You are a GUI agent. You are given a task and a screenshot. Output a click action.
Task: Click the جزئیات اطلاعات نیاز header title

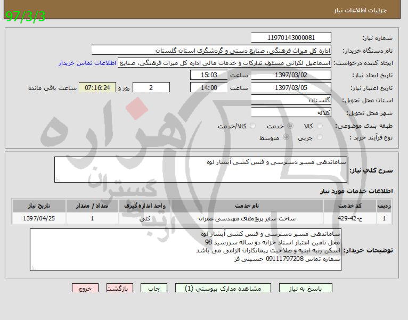(x=361, y=10)
